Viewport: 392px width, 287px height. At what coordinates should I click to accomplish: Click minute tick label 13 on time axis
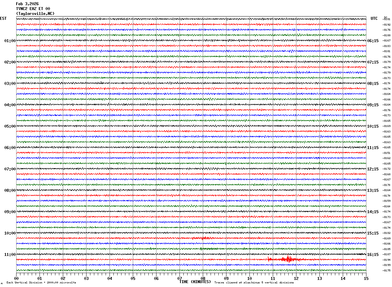coord(319,278)
